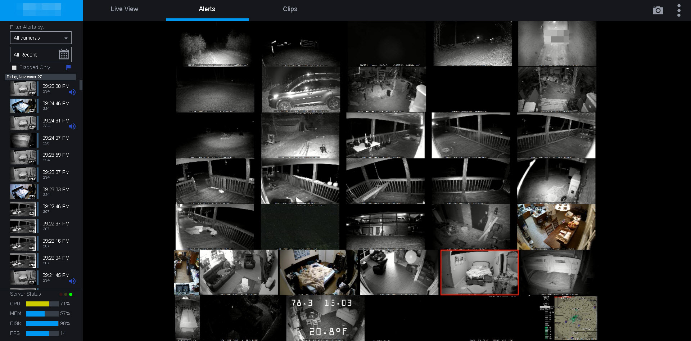Select the red-highlighted bedroom camera feed
Image resolution: width=691 pixels, height=341 pixels.
[479, 273]
